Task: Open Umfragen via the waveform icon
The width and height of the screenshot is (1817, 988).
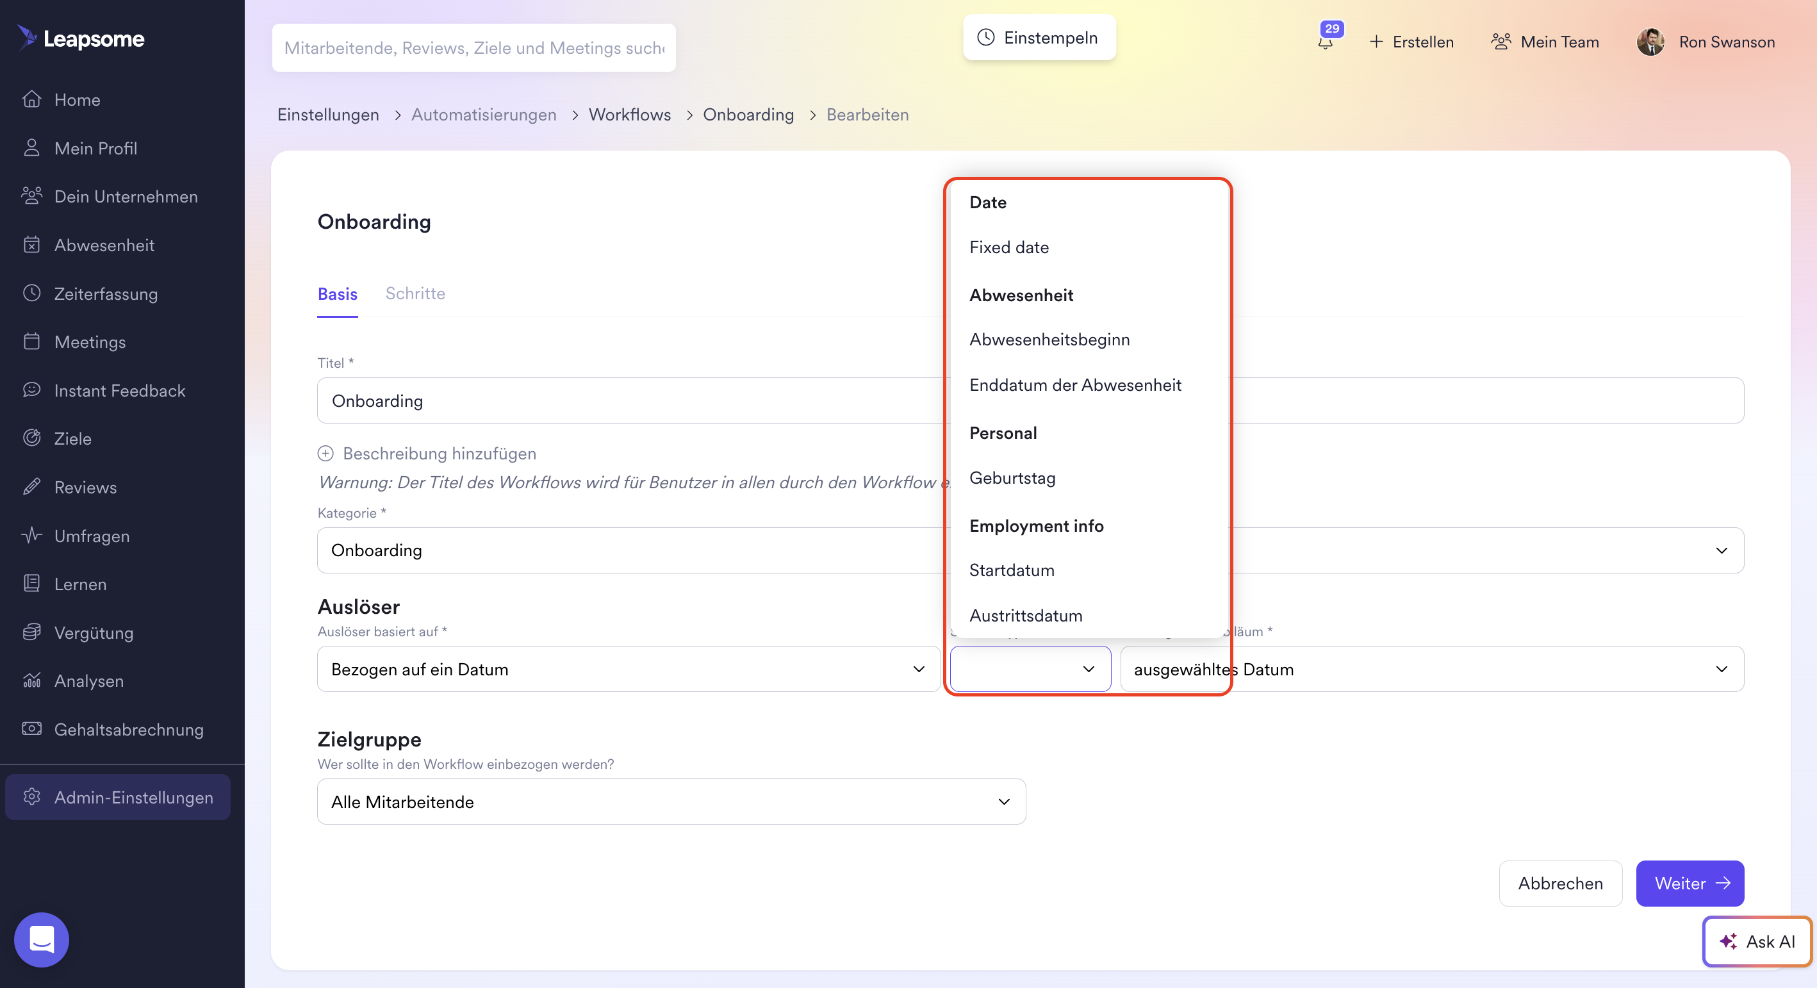Action: coord(32,535)
